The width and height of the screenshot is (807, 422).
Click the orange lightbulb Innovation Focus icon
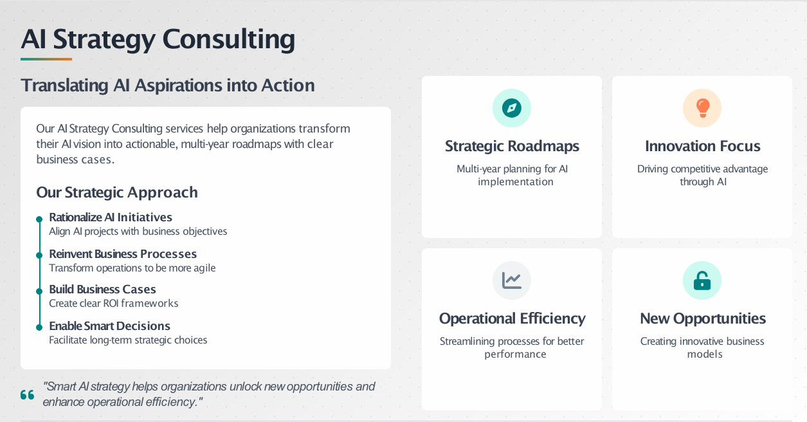click(x=702, y=108)
